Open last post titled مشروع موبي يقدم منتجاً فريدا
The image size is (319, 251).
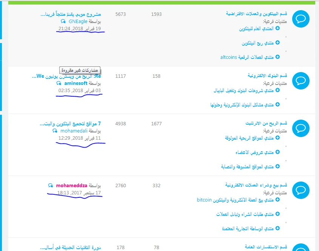(71, 14)
